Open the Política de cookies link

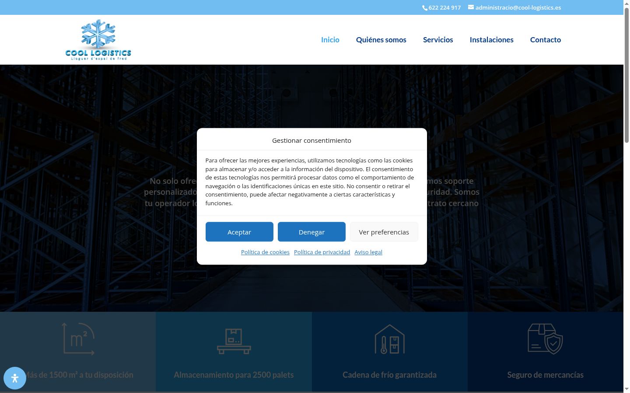tap(265, 252)
